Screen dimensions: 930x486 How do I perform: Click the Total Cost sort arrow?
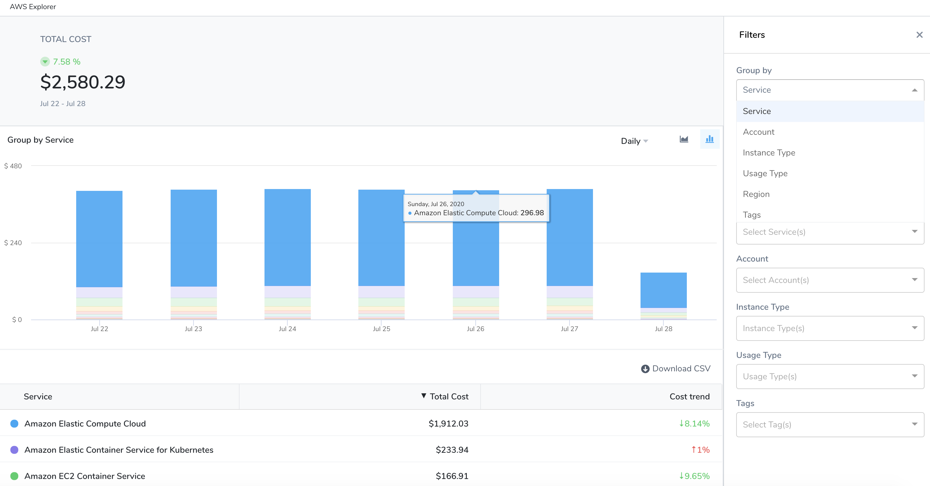tap(424, 396)
